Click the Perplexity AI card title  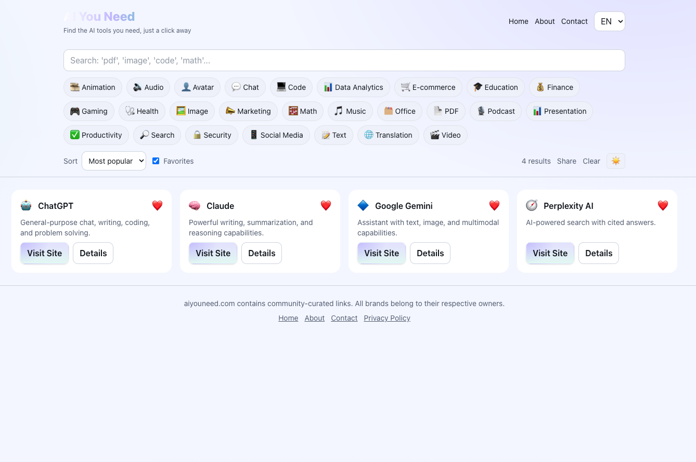(x=569, y=206)
